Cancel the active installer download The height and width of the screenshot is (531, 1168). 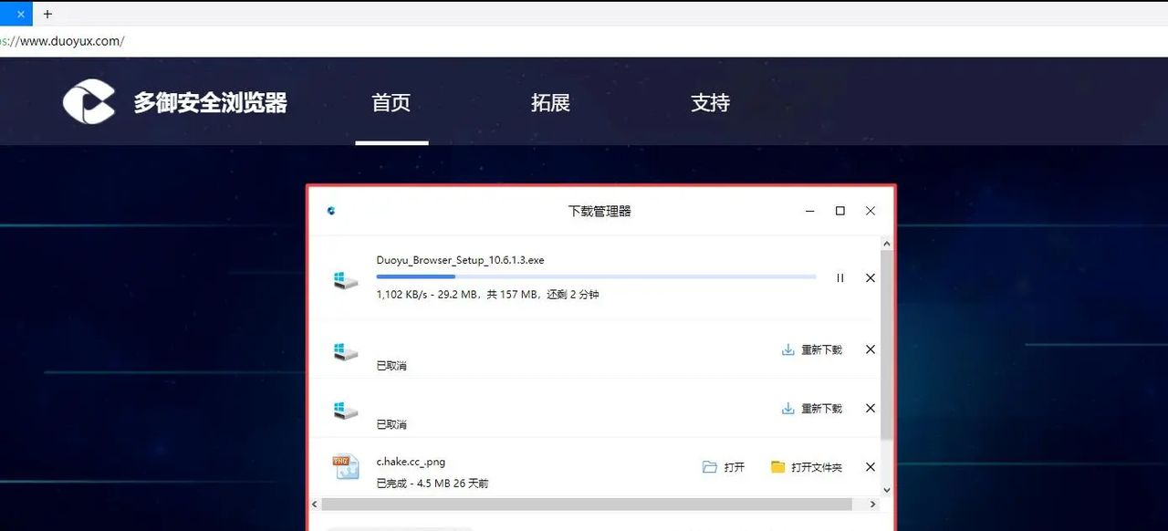[x=870, y=277]
